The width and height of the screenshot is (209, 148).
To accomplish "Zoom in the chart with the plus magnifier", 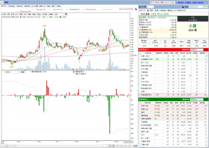I will [x=113, y=146].
